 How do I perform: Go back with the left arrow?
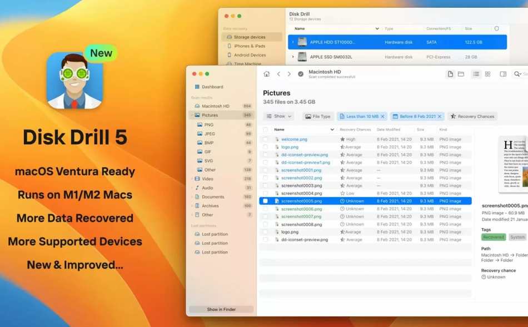pyautogui.click(x=278, y=74)
